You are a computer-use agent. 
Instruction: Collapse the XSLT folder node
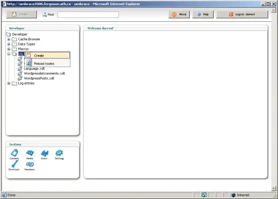[x=9, y=54]
